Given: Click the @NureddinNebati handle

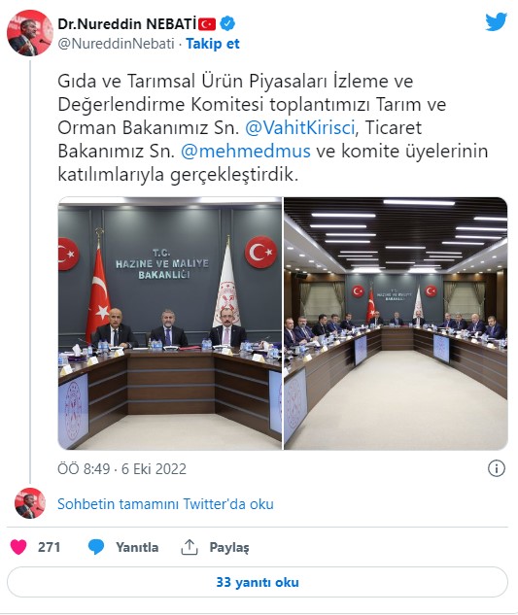Looking at the screenshot, I should coord(116,44).
